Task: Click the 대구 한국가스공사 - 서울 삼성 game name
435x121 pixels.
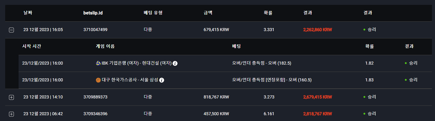Action: 130,80
